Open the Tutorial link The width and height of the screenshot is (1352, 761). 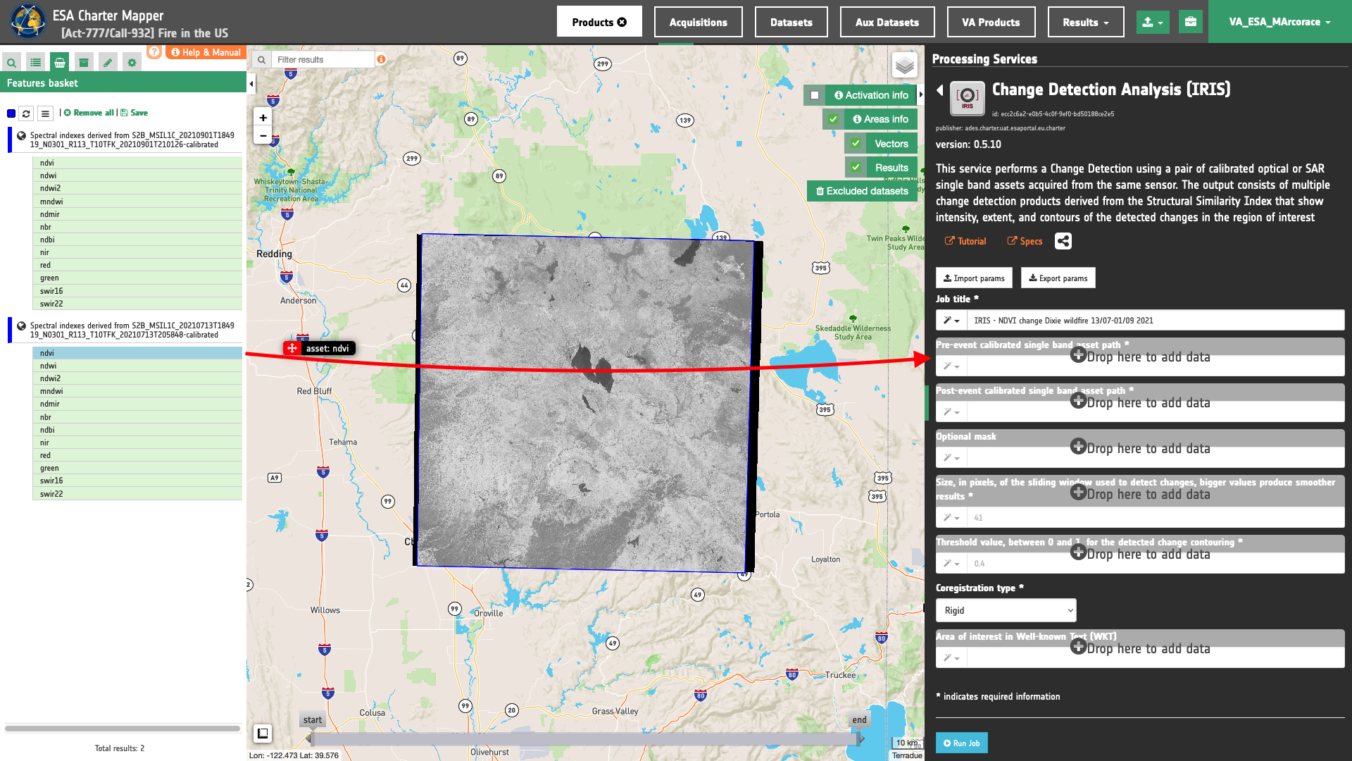(965, 241)
